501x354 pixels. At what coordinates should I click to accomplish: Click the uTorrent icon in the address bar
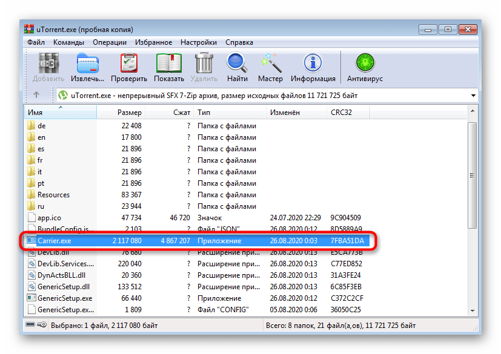(63, 95)
